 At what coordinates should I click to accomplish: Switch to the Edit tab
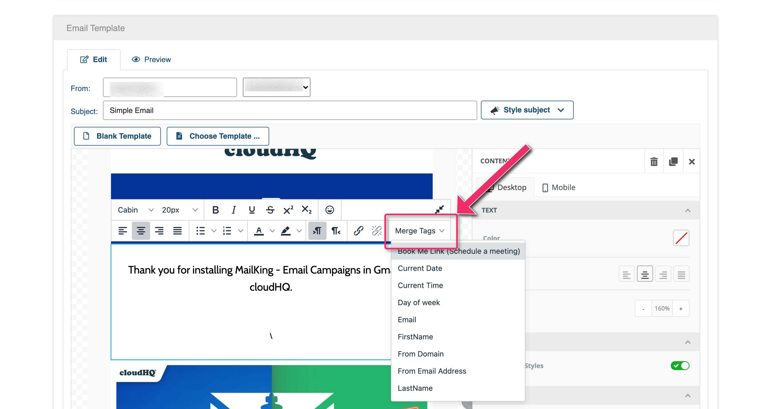(x=94, y=59)
